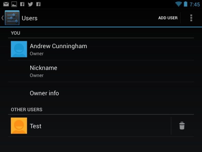Viewport: 202px width, 152px height.
Task: Tap the blue owner avatar thumbnail
Action: (x=19, y=49)
